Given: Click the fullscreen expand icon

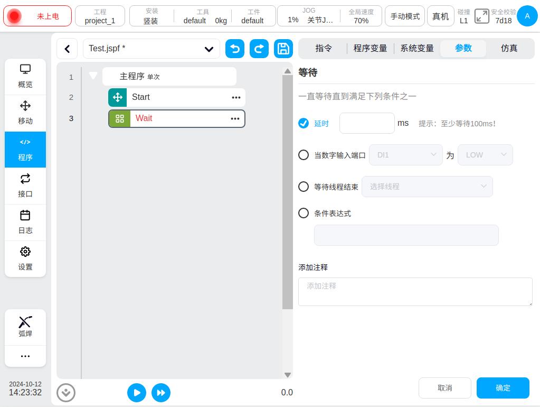Looking at the screenshot, I should pyautogui.click(x=481, y=16).
